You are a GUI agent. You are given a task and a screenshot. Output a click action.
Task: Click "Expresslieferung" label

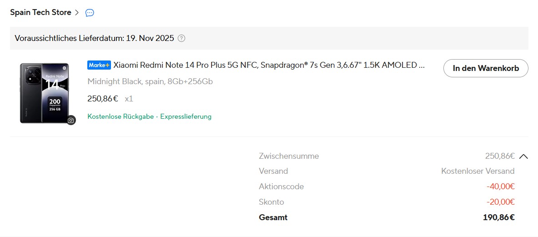click(x=186, y=116)
